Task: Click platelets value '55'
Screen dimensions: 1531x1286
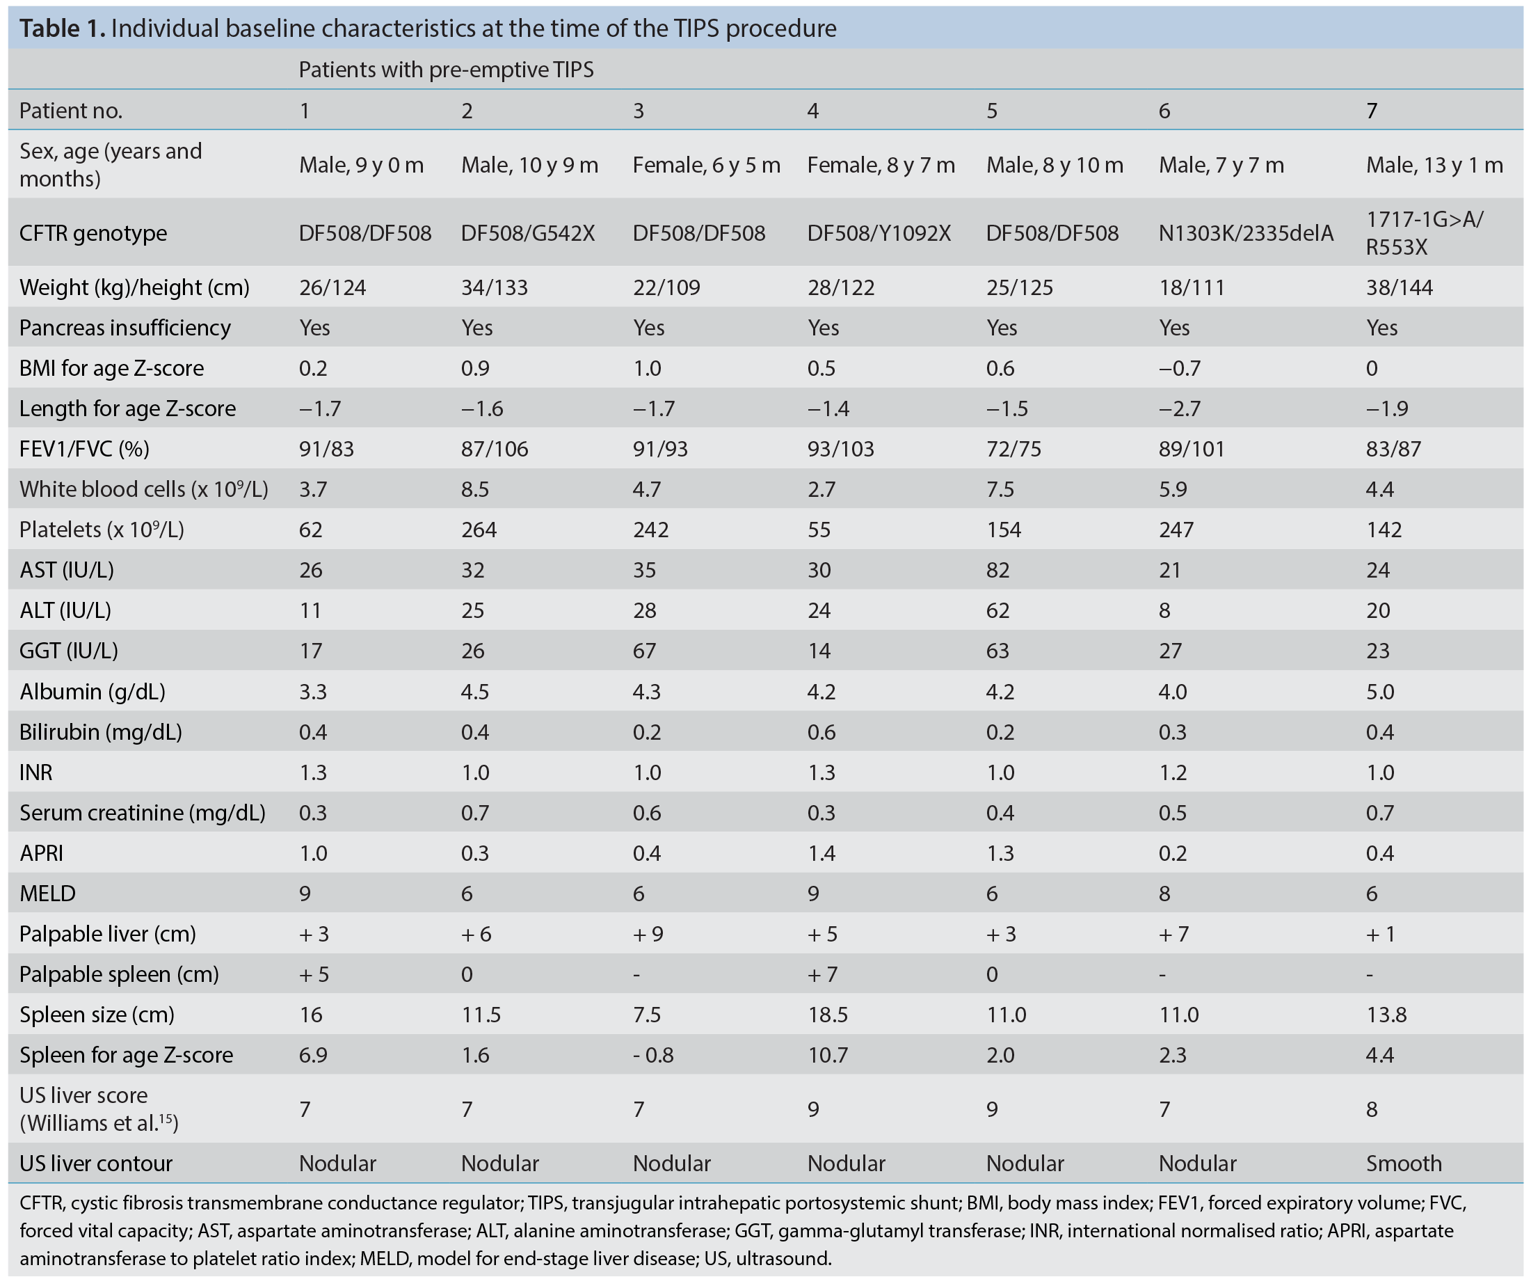Action: click(819, 530)
